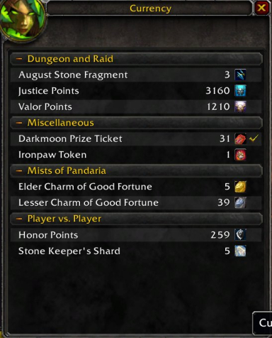The image size is (272, 338).
Task: Click the August Stone Fragment currency icon
Action: click(x=240, y=75)
